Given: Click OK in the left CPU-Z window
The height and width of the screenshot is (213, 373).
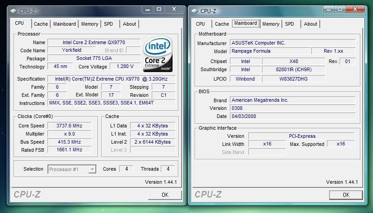Looking at the screenshot, I should (x=165, y=195).
